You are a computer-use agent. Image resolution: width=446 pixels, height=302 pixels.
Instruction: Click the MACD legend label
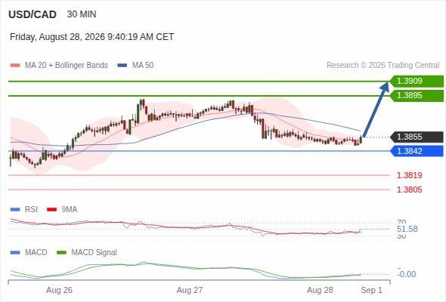[36, 253]
